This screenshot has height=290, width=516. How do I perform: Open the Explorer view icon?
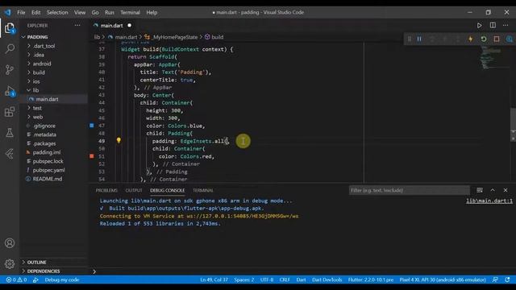pos(10,28)
